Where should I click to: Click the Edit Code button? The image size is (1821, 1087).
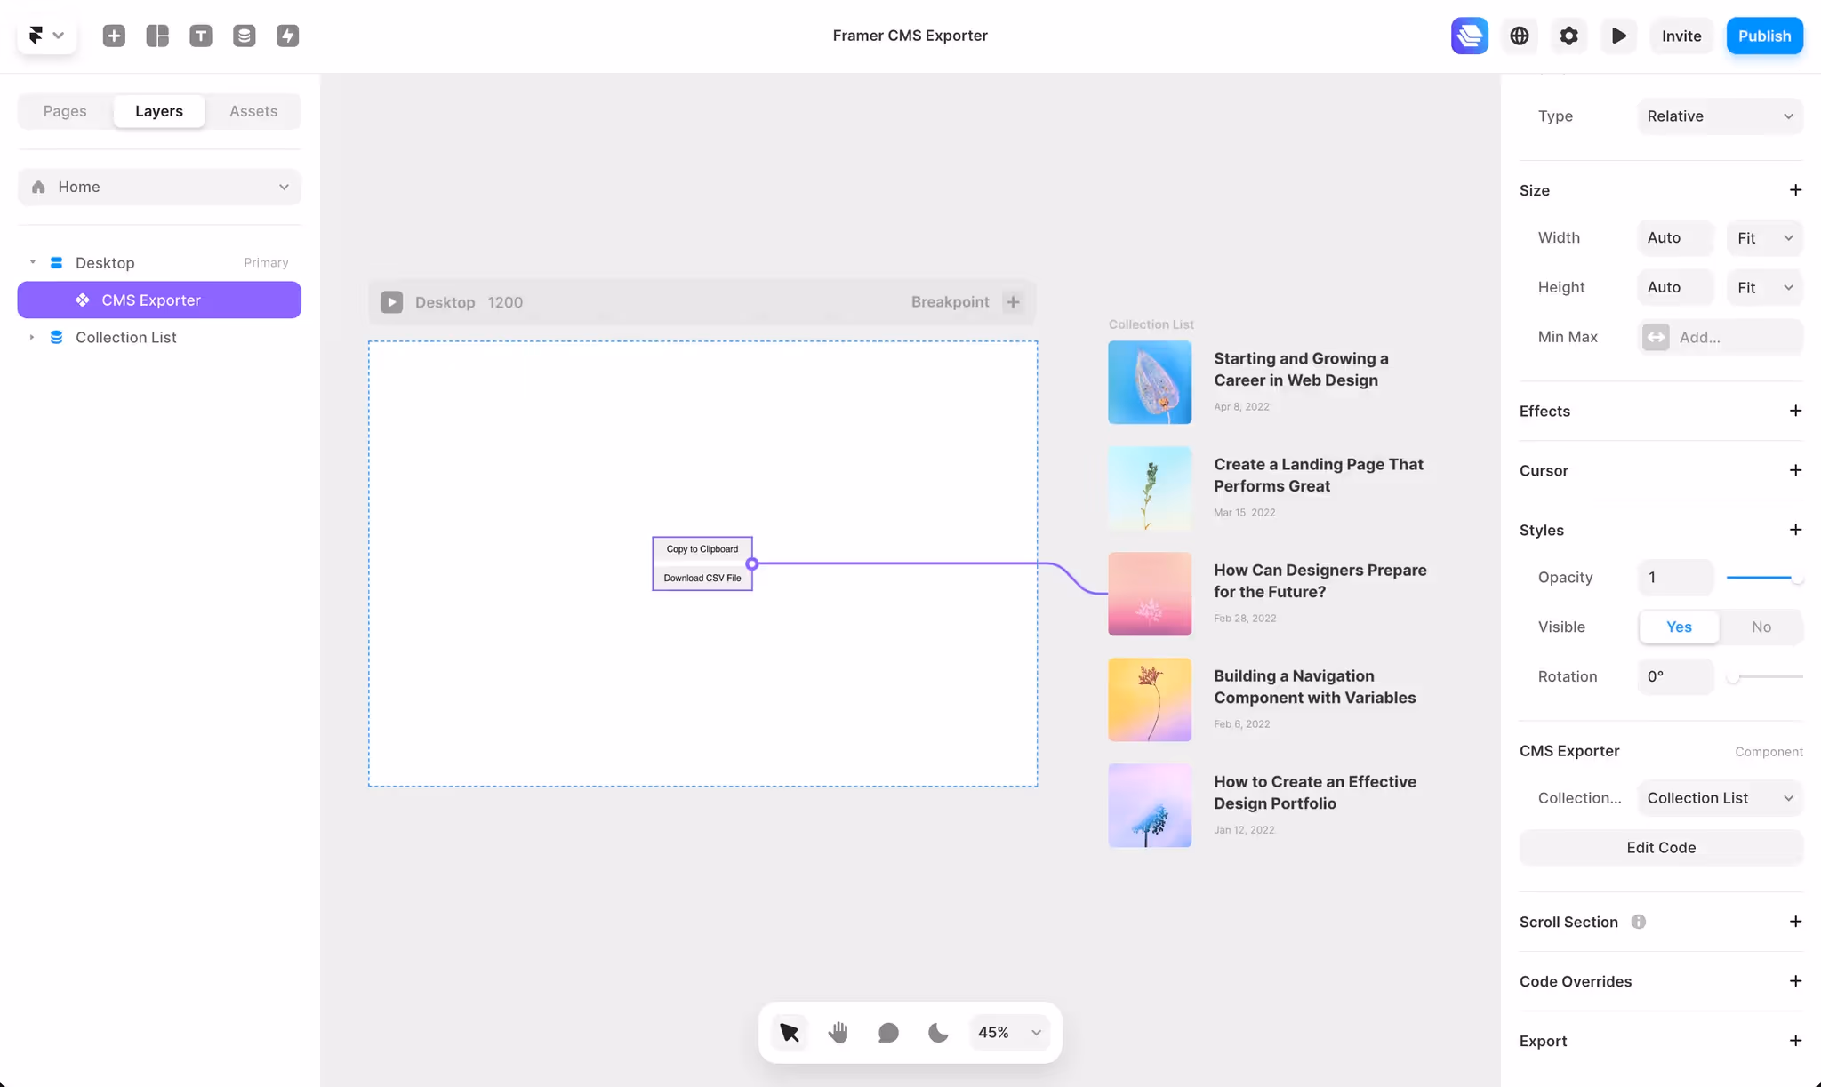(1661, 848)
